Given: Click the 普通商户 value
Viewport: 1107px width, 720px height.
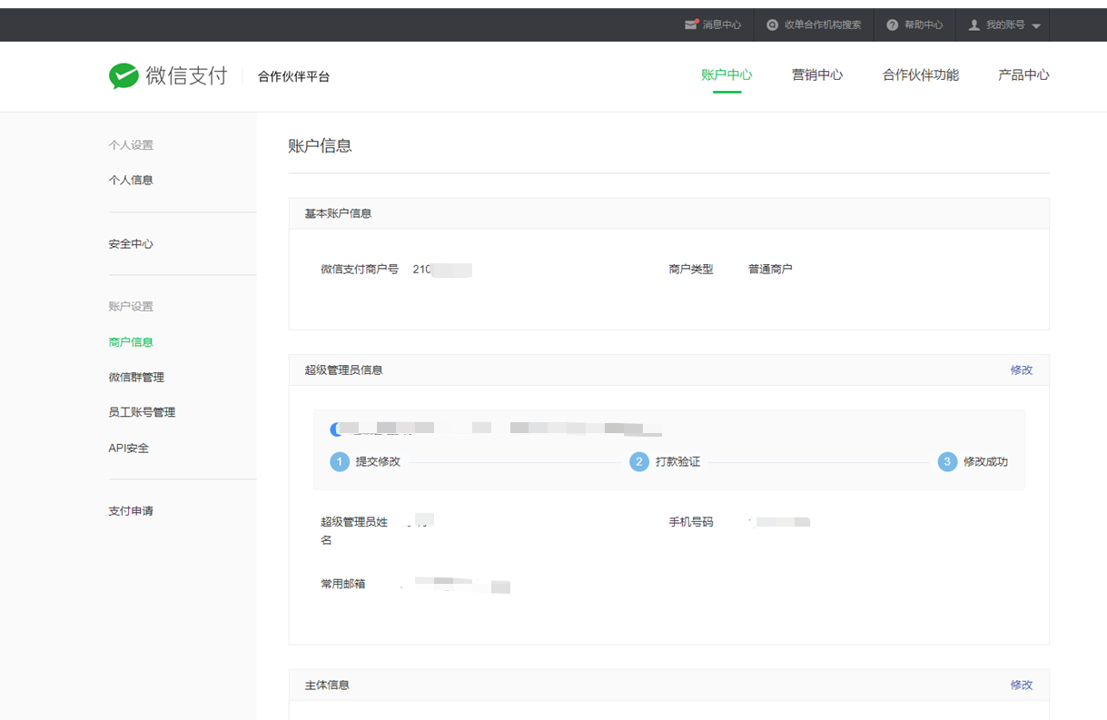Looking at the screenshot, I should pyautogui.click(x=770, y=270).
